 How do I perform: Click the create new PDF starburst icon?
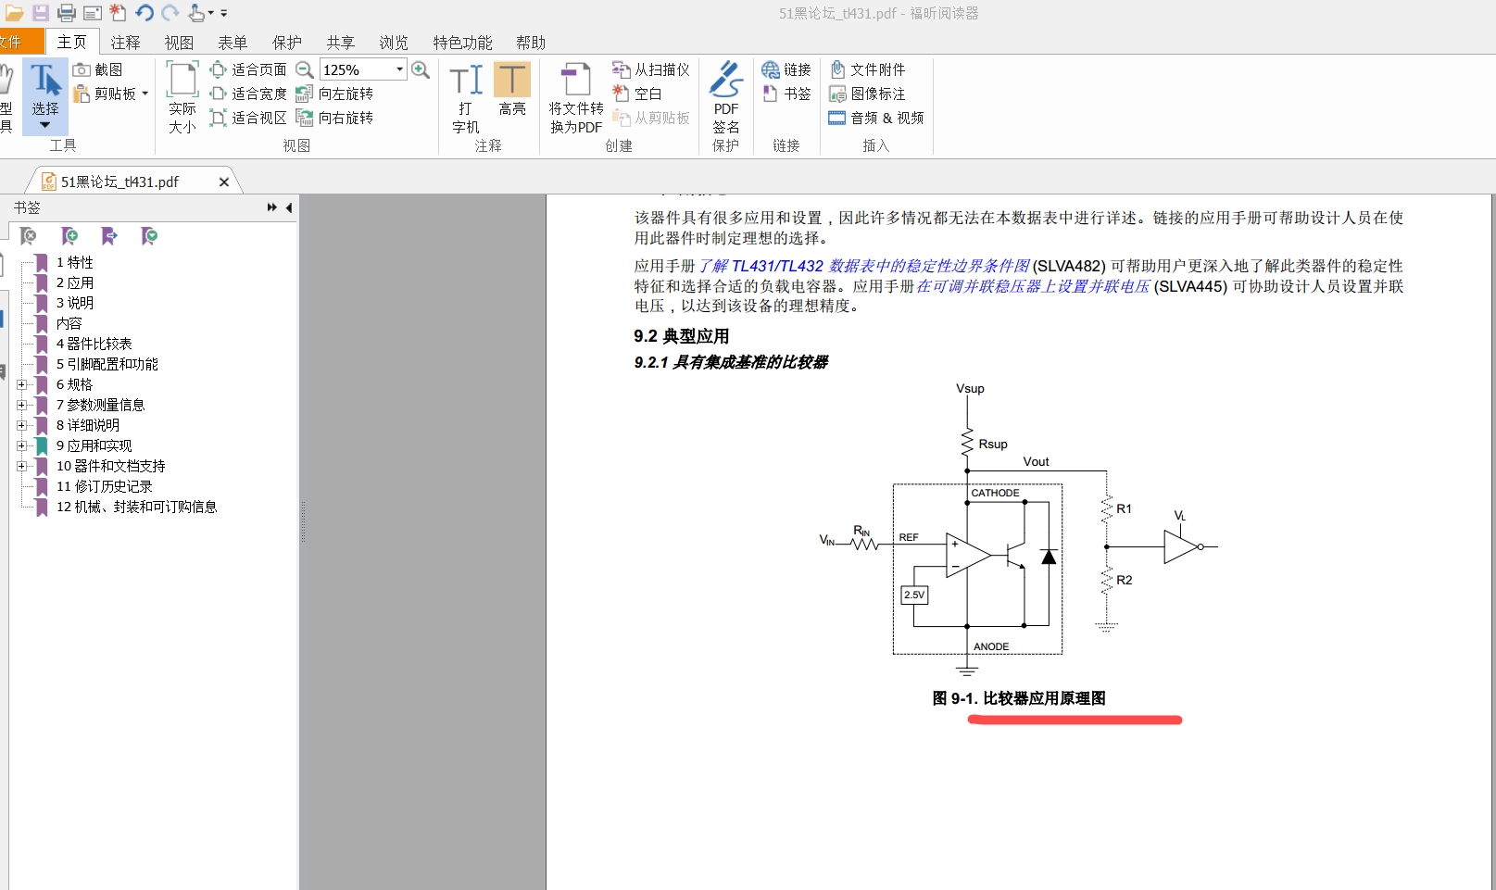click(x=118, y=13)
